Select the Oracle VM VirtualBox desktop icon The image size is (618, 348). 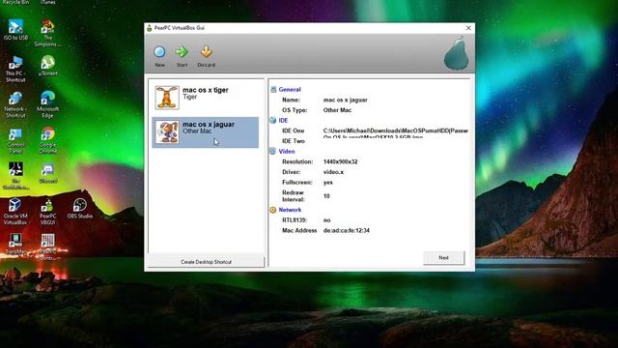(x=15, y=212)
